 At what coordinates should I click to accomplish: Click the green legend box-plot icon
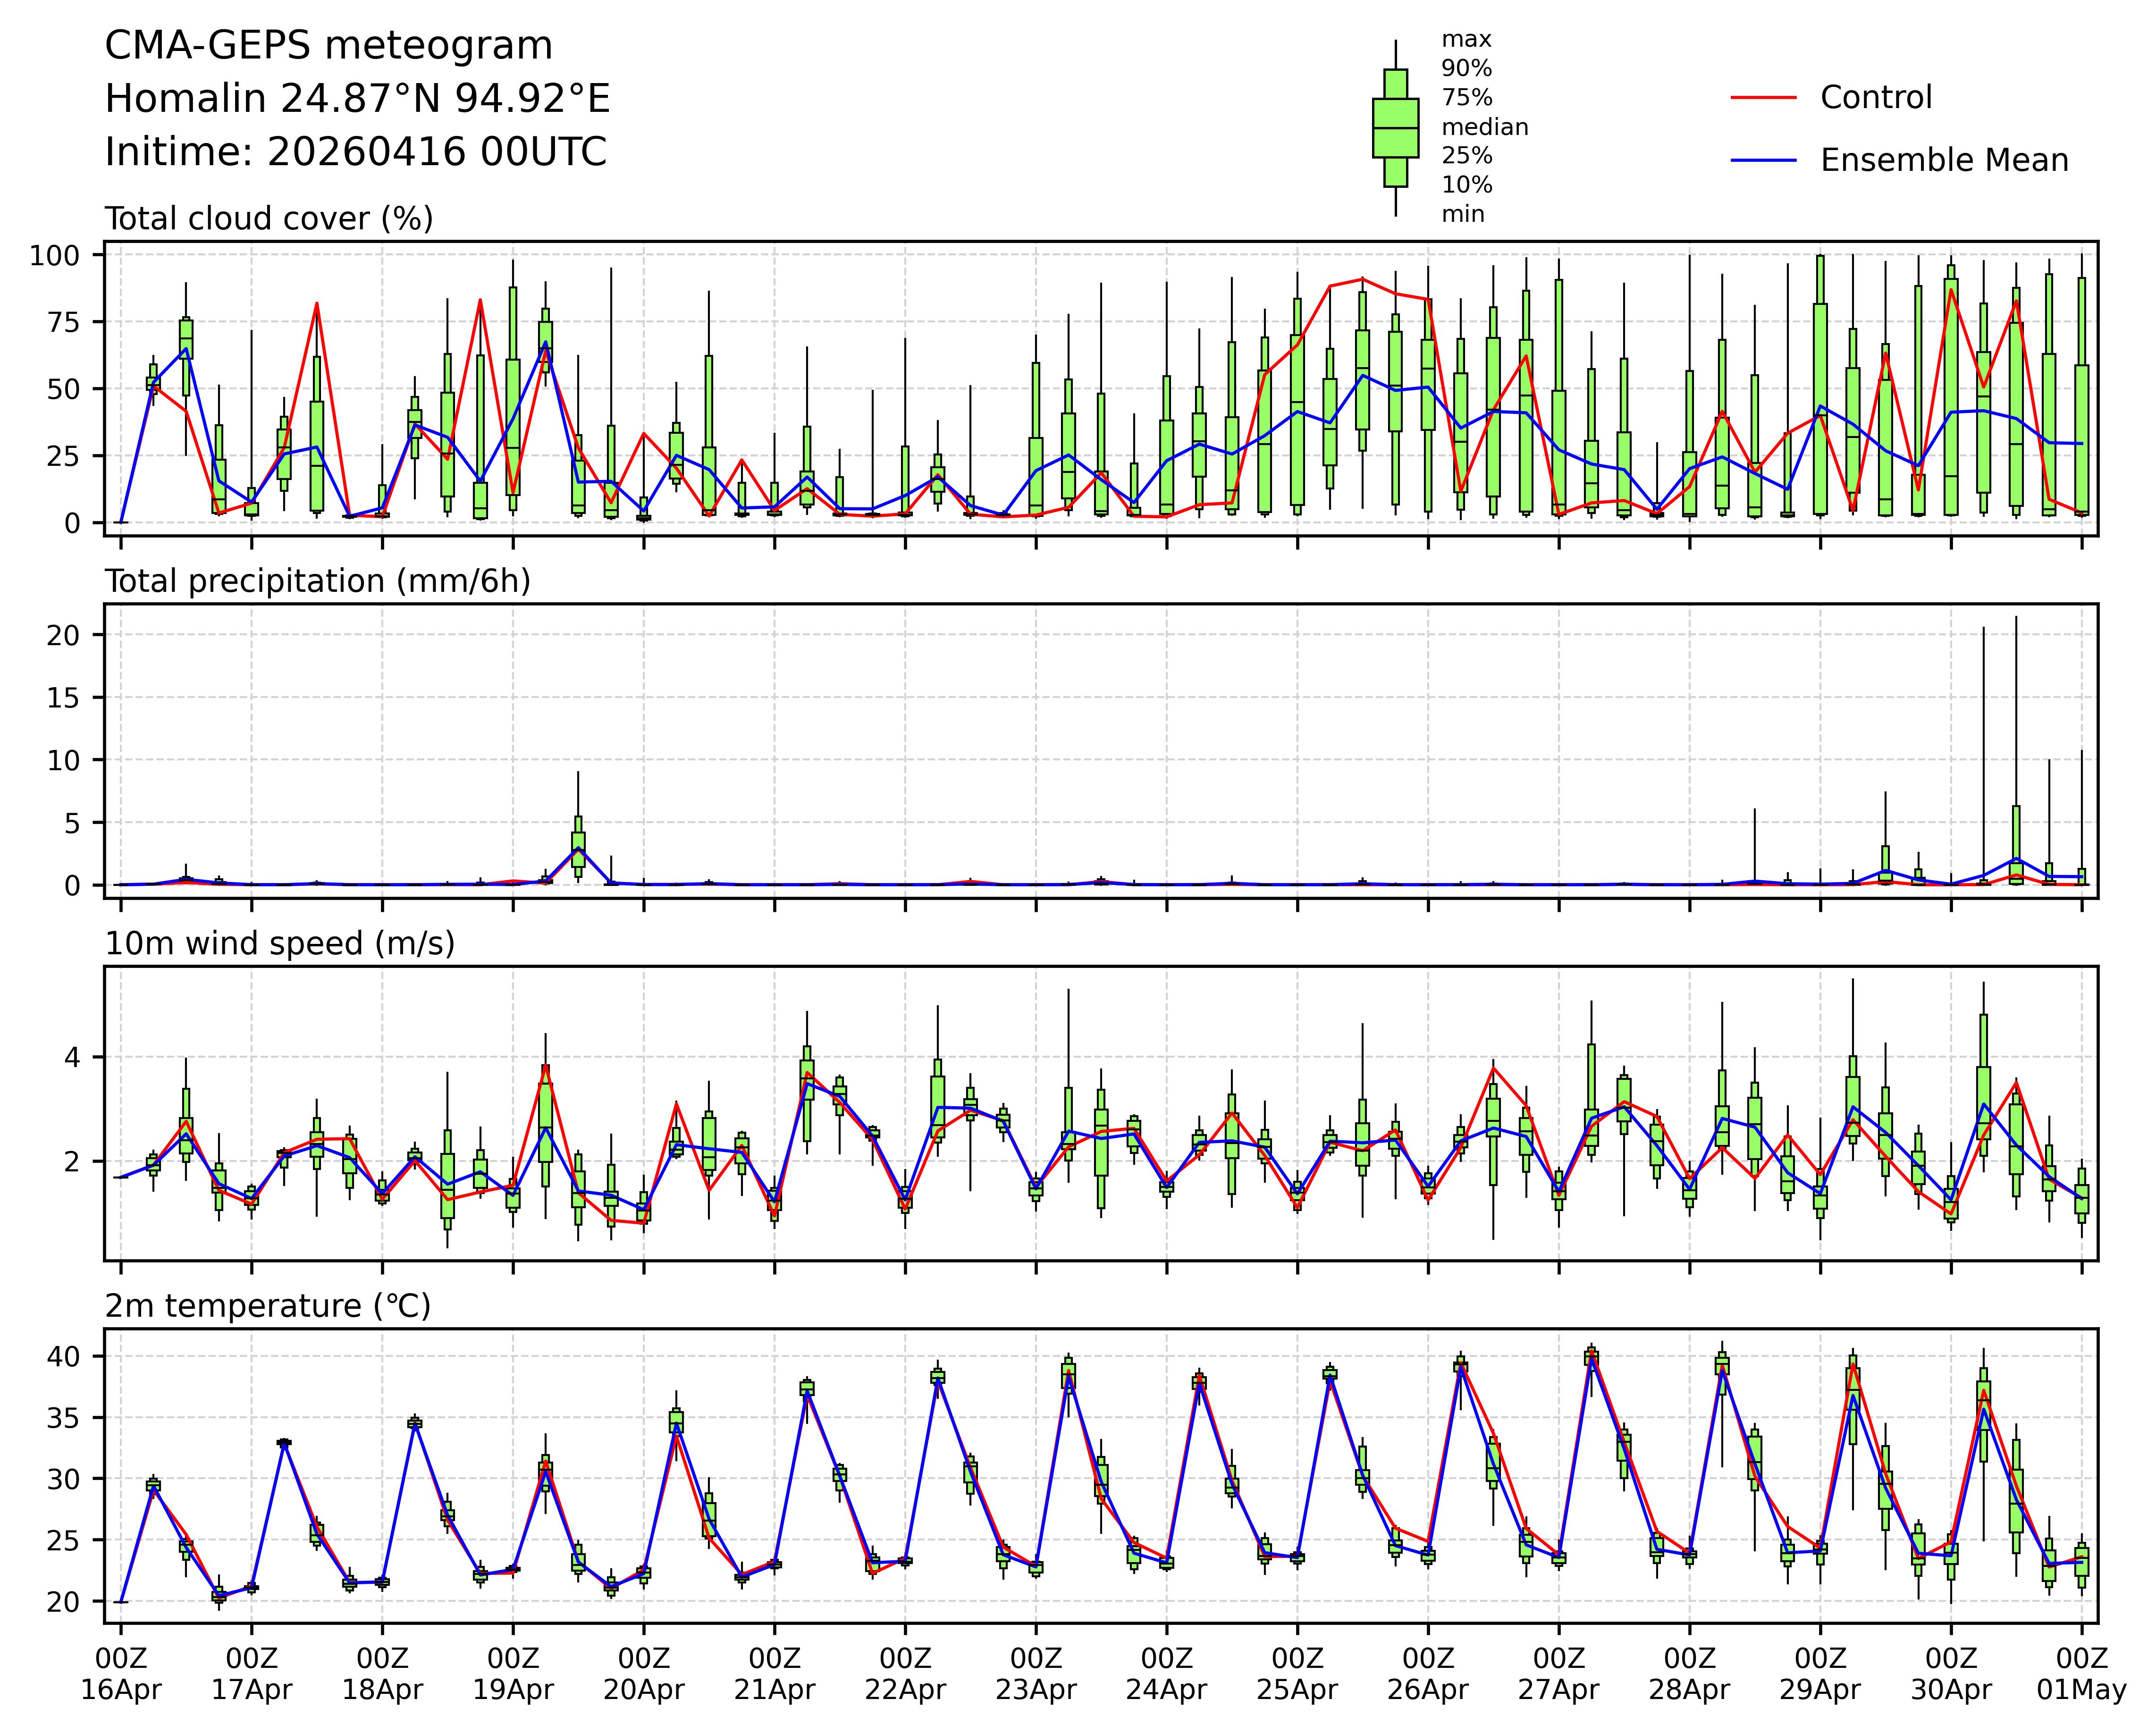point(1395,128)
